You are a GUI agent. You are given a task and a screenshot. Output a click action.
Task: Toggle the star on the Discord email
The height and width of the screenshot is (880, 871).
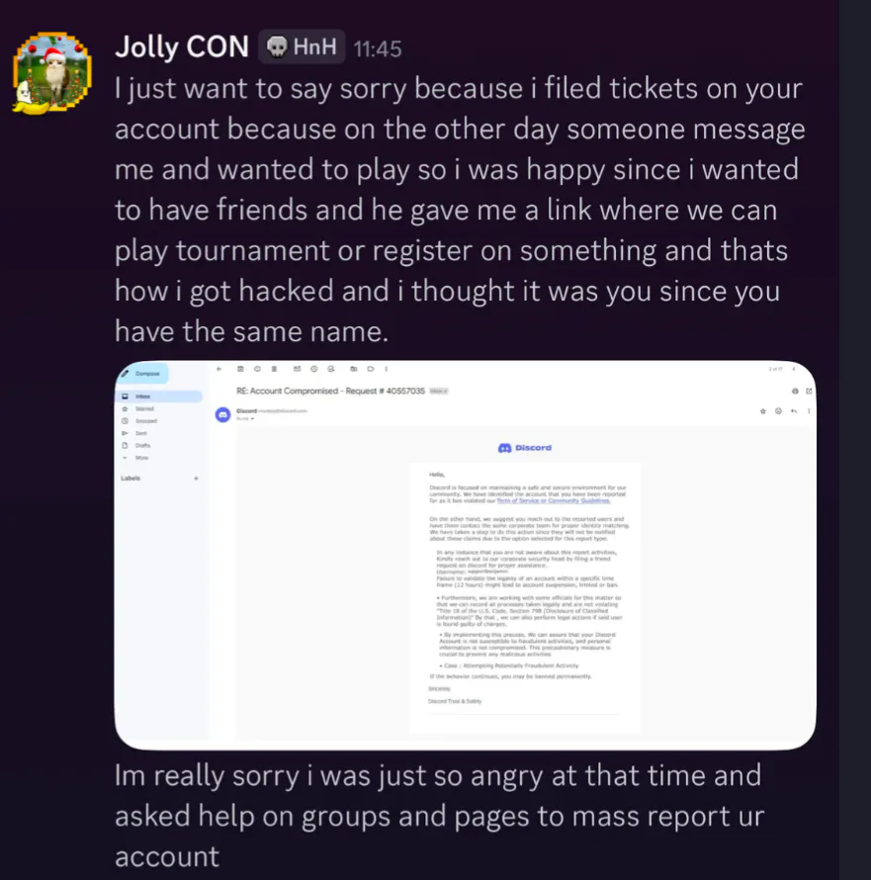point(762,410)
